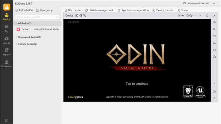The width and height of the screenshot is (221, 124).
Task: Open the Buy section in sidebar
Action: 6,28
